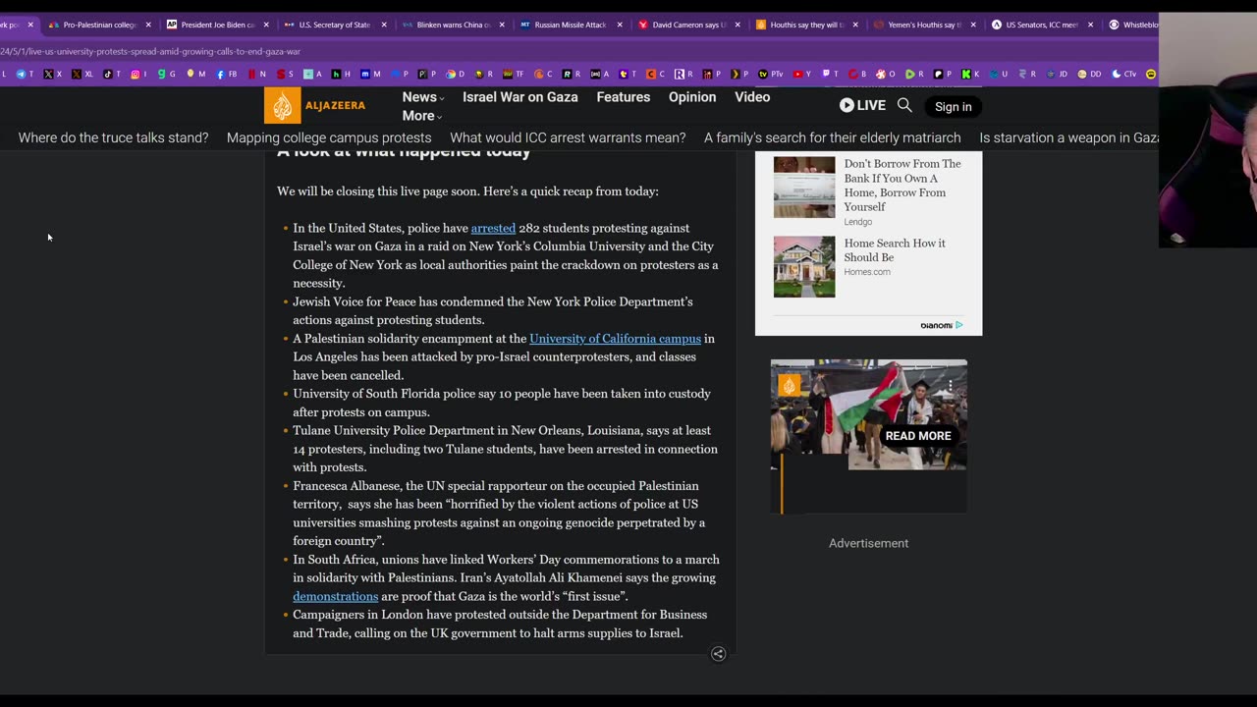Open 'Don't Borrow From The Bank' ad headline
The width and height of the screenshot is (1257, 707).
tap(902, 186)
